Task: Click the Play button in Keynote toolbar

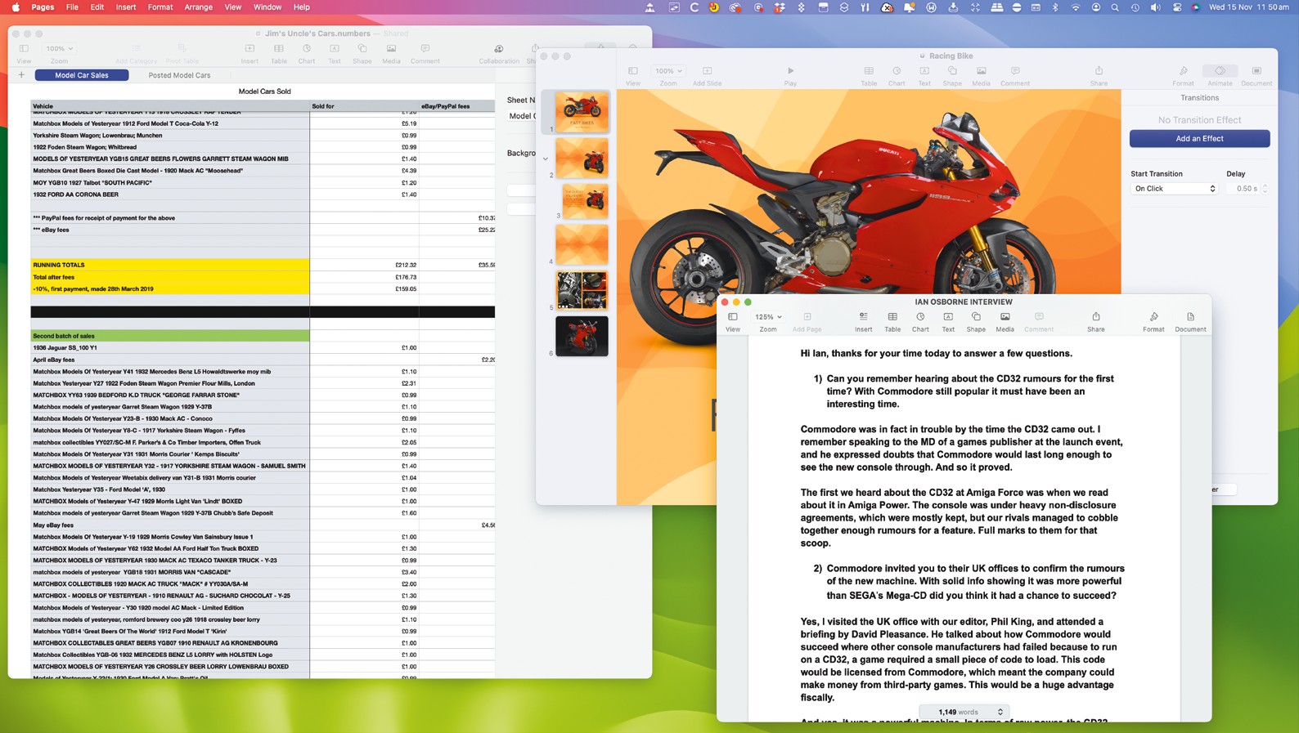Action: click(790, 75)
